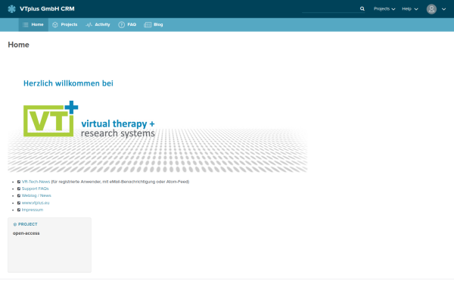Open the VTplus GmbH CRM title link
454x284 pixels.
click(x=47, y=9)
